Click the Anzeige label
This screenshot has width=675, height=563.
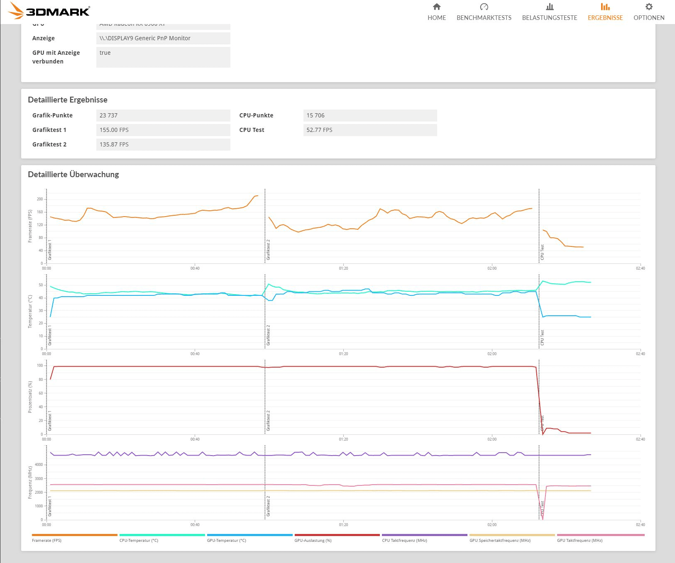44,38
